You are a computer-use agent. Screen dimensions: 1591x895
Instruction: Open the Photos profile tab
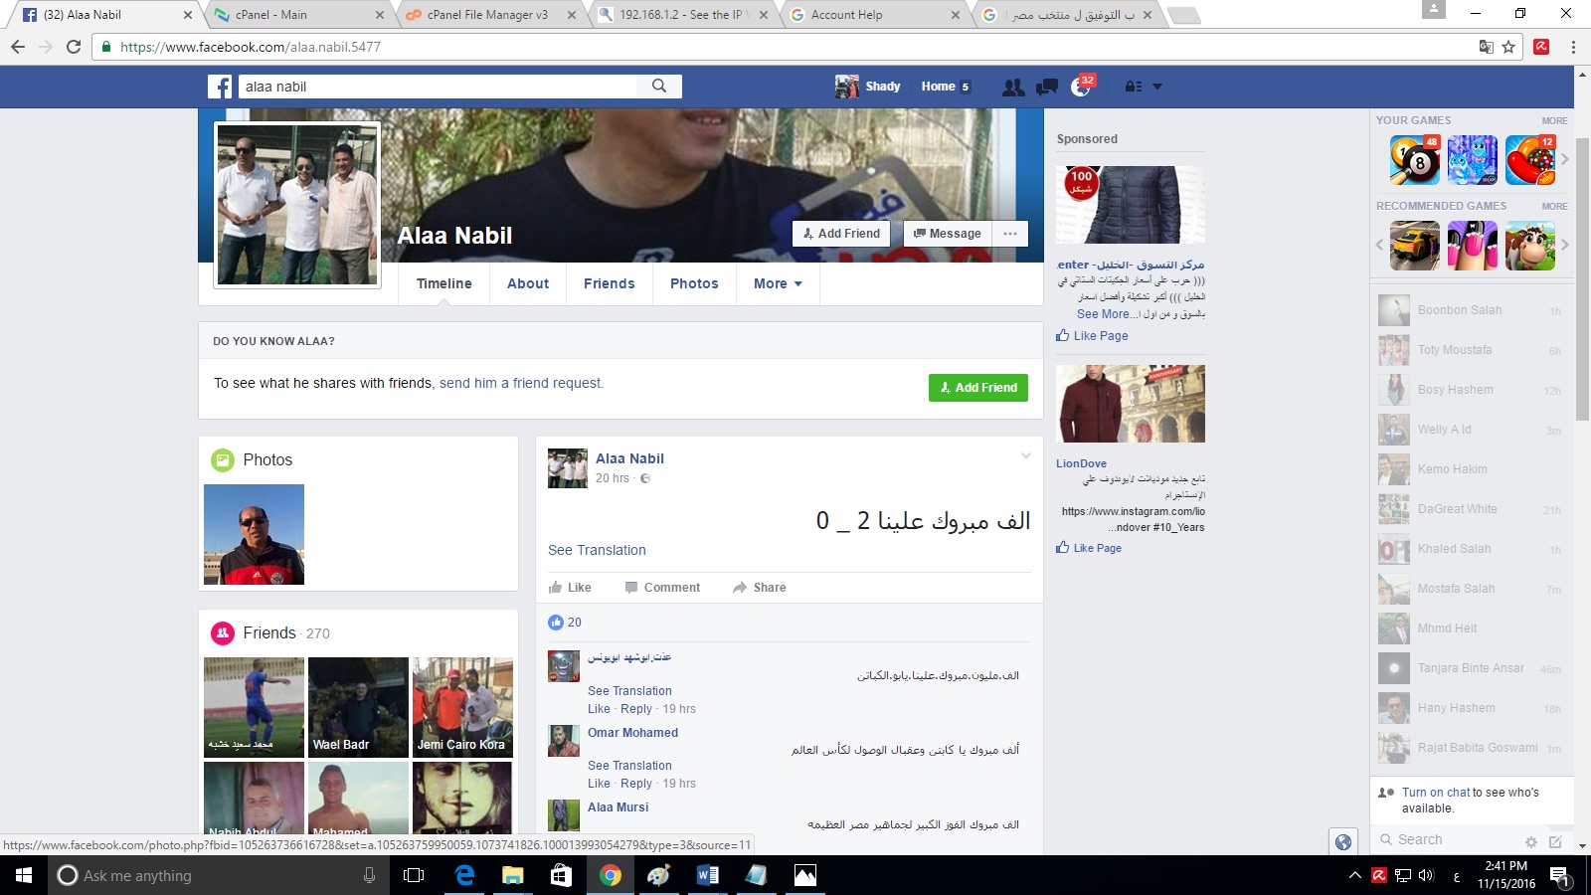(694, 283)
